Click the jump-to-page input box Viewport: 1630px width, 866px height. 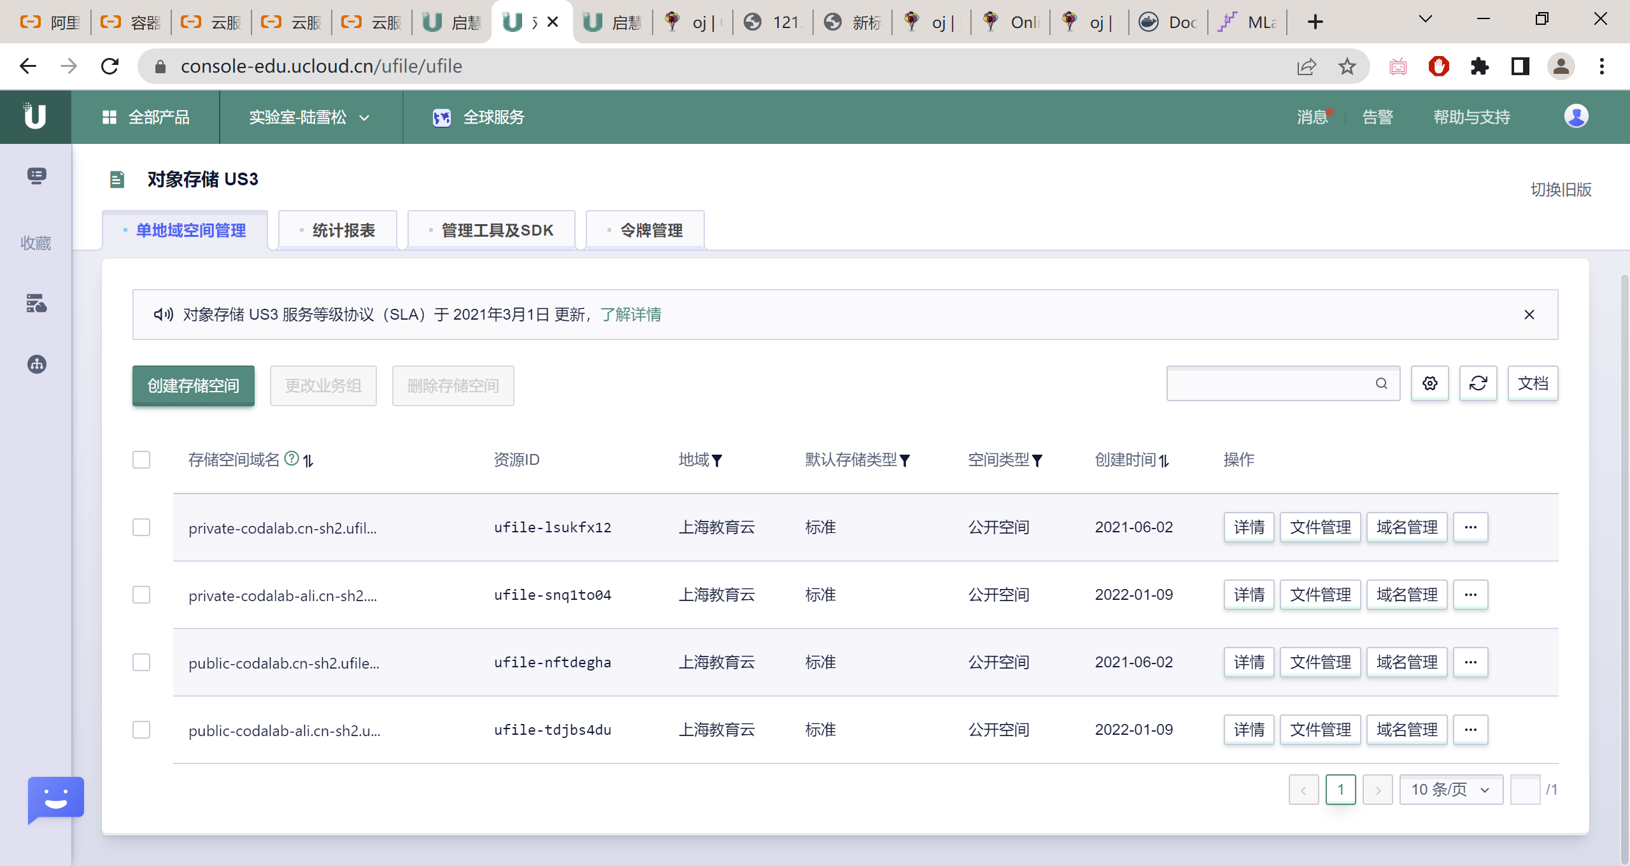tap(1525, 790)
